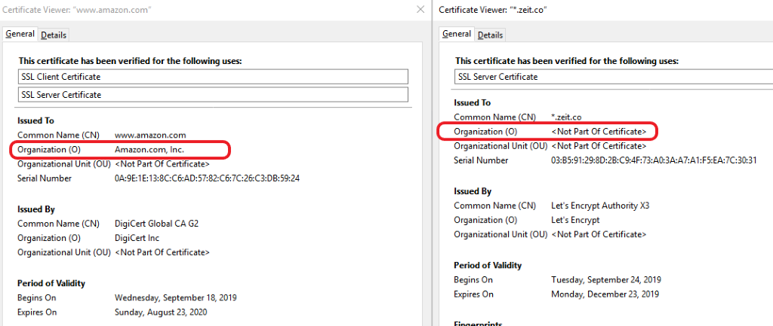Click Period of Validity heading in amazon viewer

(x=51, y=283)
